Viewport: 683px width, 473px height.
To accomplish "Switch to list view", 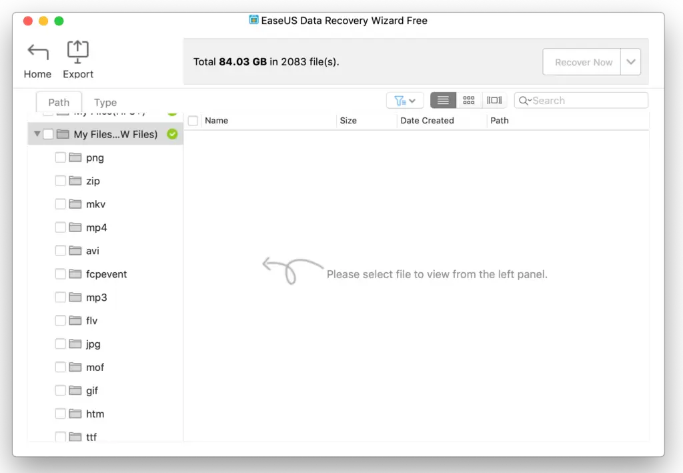I will coord(443,101).
